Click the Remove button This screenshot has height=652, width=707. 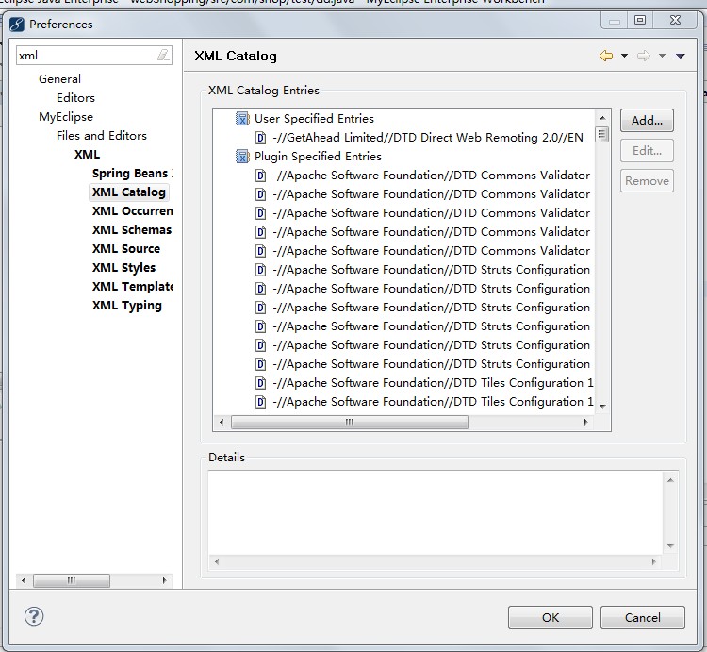click(x=647, y=181)
